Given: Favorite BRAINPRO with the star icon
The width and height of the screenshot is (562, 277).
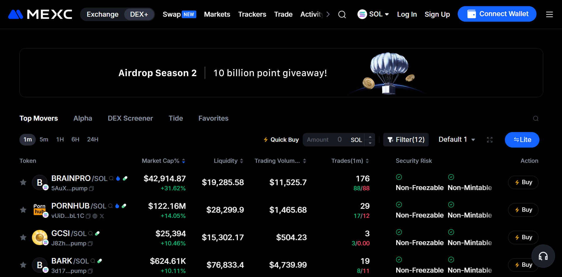Looking at the screenshot, I should [x=23, y=182].
